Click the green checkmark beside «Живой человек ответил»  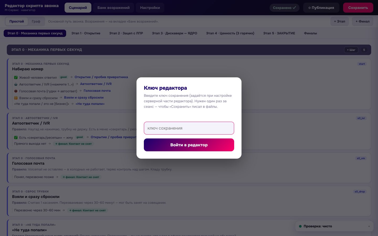[16, 77]
